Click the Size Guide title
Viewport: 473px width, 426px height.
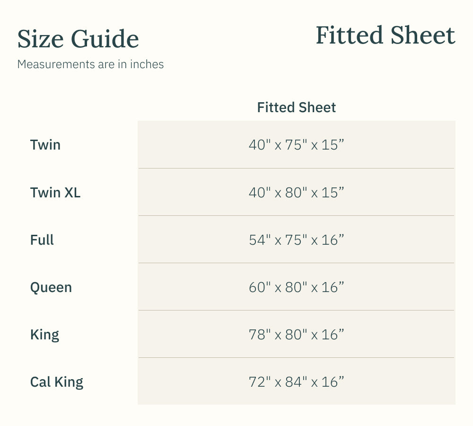pyautogui.click(x=78, y=39)
